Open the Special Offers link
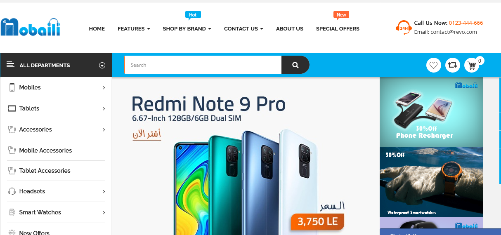 point(338,29)
